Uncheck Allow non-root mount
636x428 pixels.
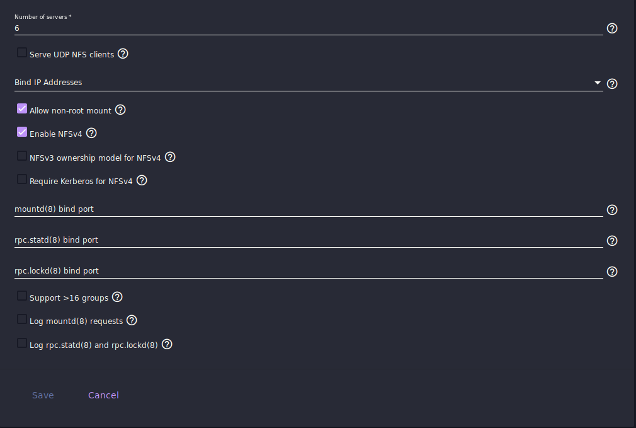pyautogui.click(x=22, y=109)
